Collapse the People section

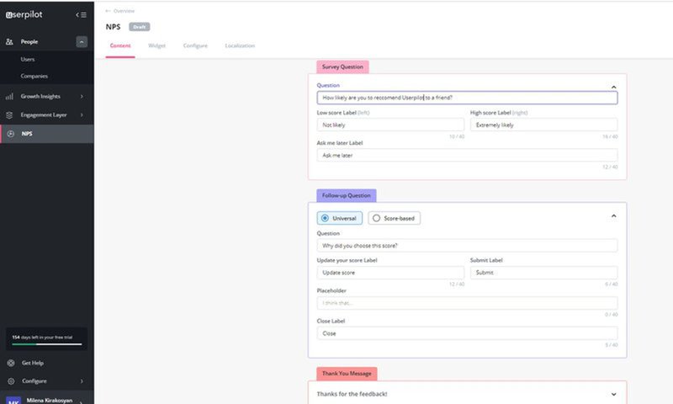[82, 41]
